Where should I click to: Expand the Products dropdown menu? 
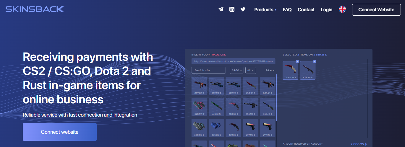click(x=265, y=10)
